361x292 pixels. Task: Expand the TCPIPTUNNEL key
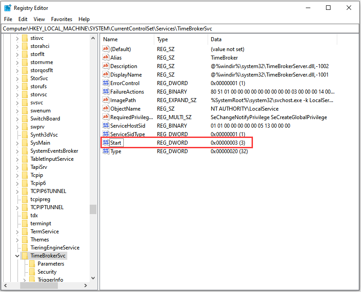(x=17, y=207)
